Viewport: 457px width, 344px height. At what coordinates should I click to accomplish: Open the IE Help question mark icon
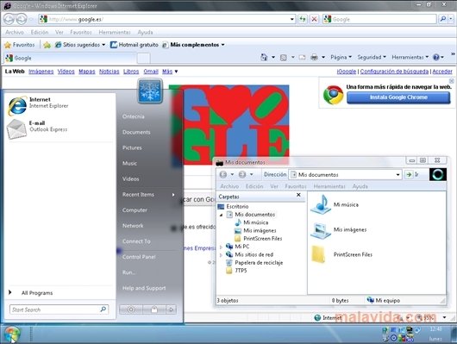coord(436,57)
